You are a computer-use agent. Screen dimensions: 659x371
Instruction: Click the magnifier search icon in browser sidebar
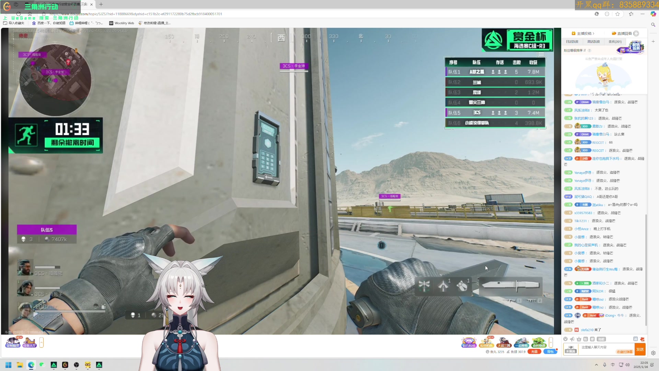[653, 25]
